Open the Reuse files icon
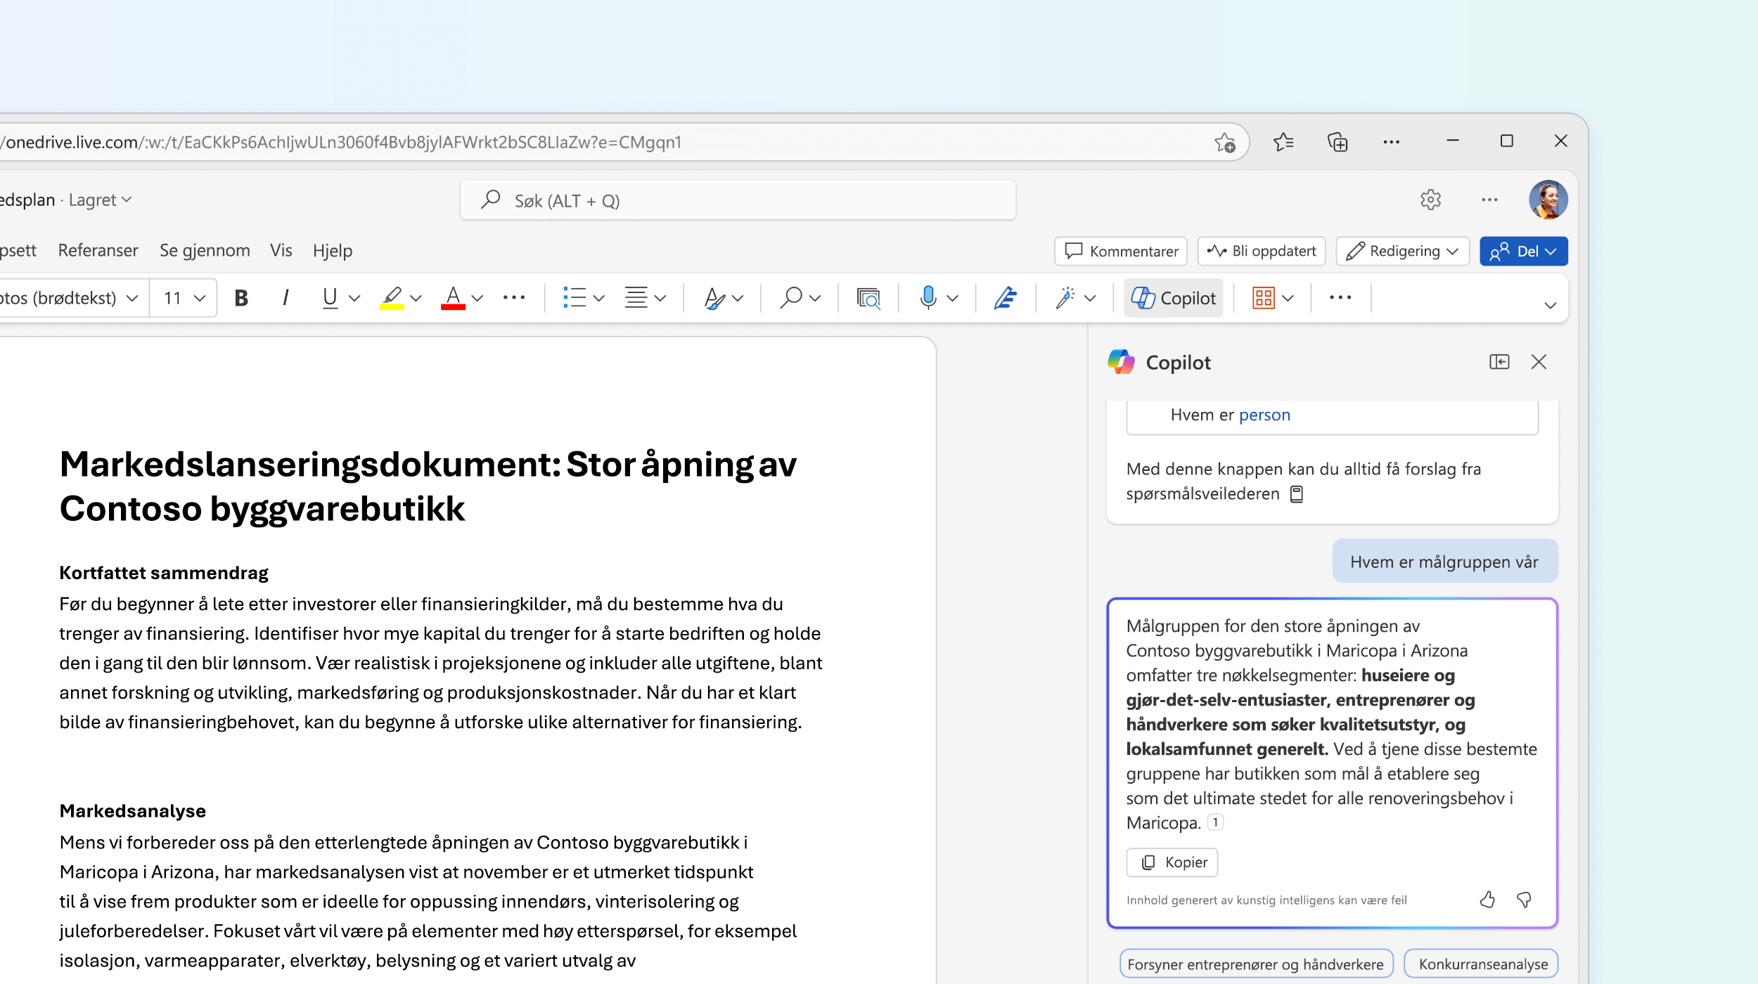The height and width of the screenshot is (984, 1758). (868, 298)
